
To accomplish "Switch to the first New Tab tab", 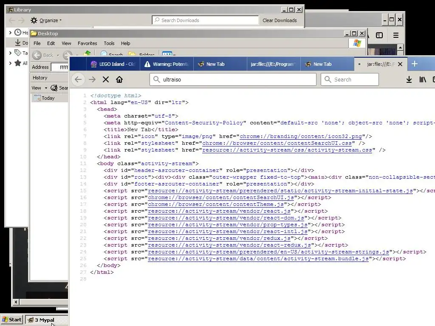I will tap(220, 64).
